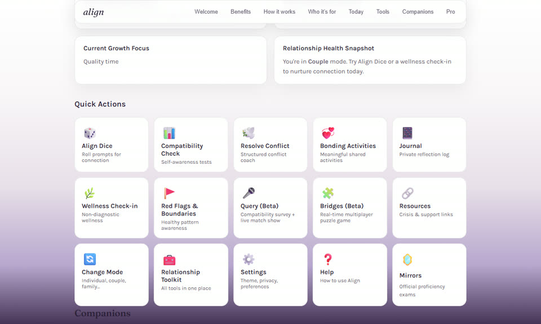Click 'Compatibility survey + live match show' text
Screen dimensions: 541x324
(x=268, y=217)
